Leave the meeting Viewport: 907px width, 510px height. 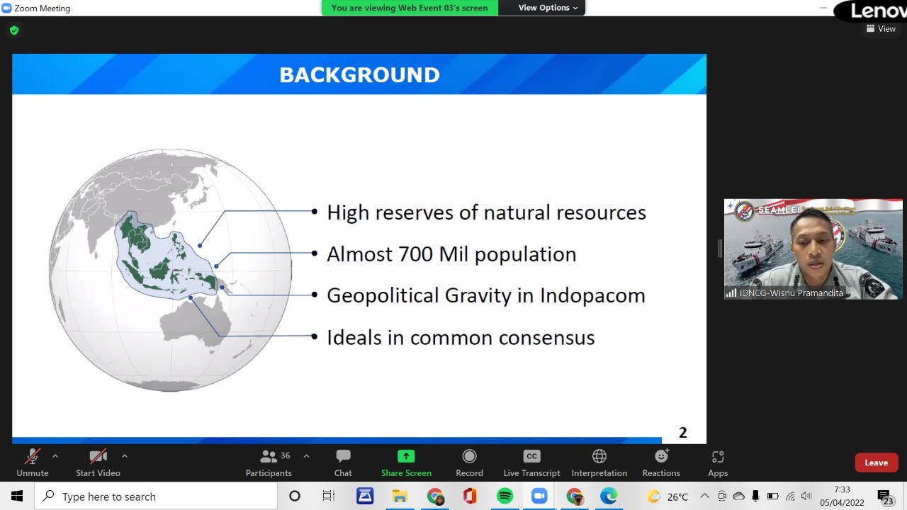point(876,463)
